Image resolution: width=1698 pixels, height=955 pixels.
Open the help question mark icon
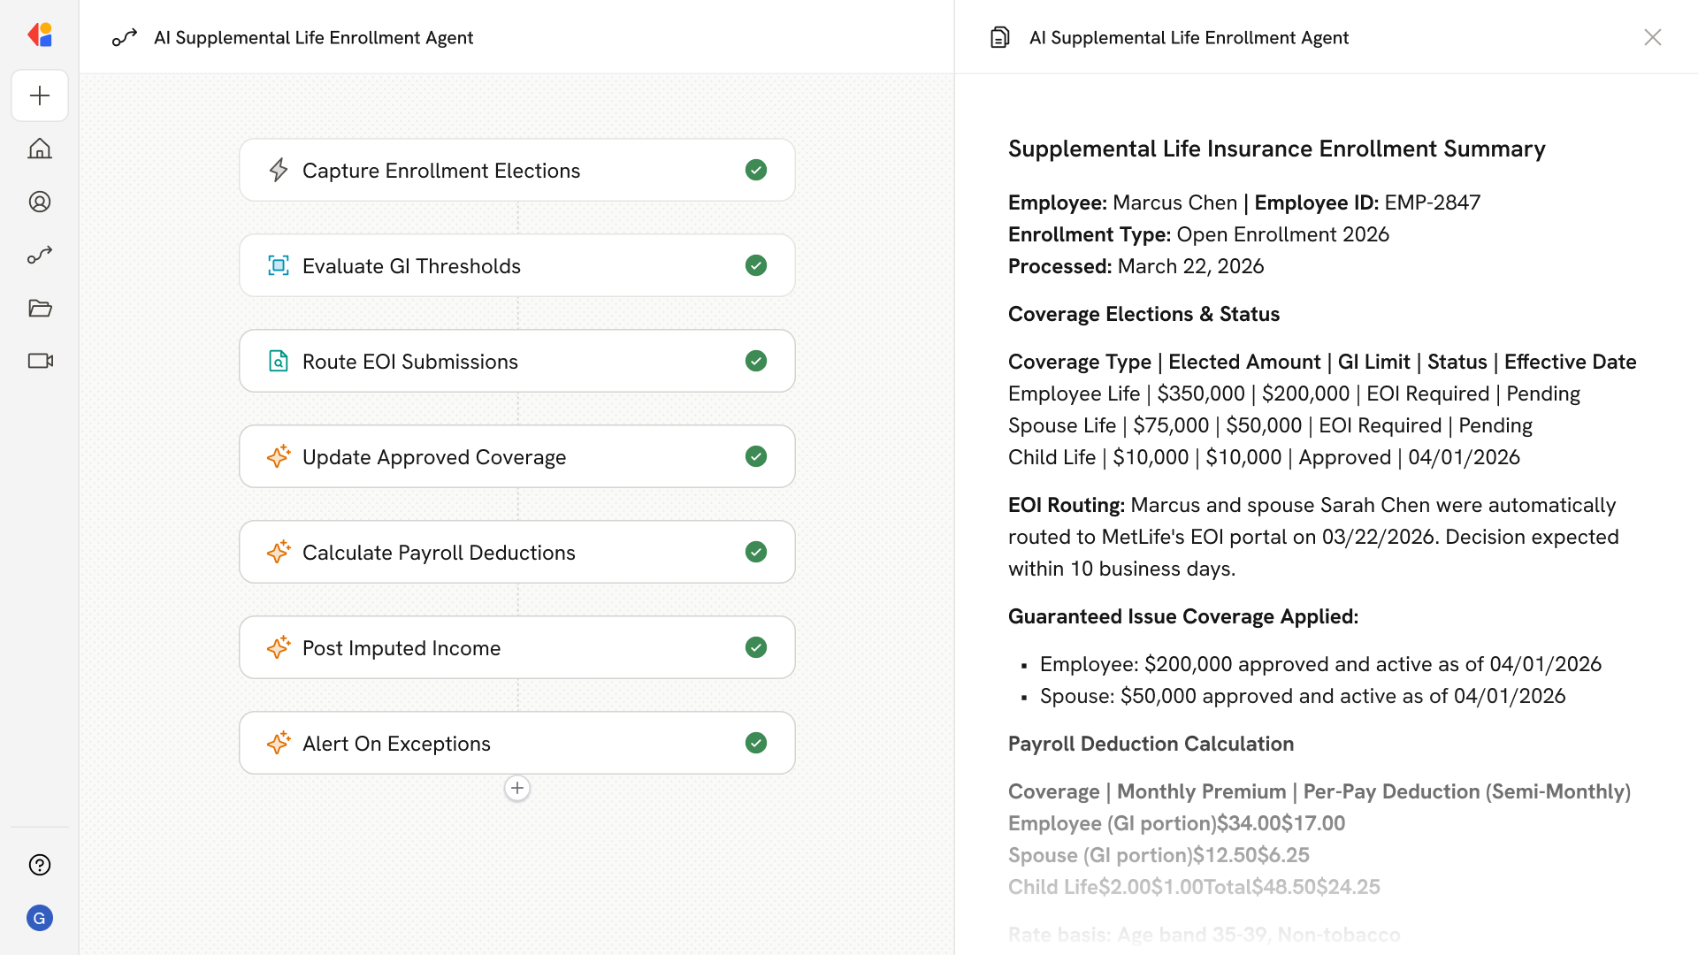[40, 865]
